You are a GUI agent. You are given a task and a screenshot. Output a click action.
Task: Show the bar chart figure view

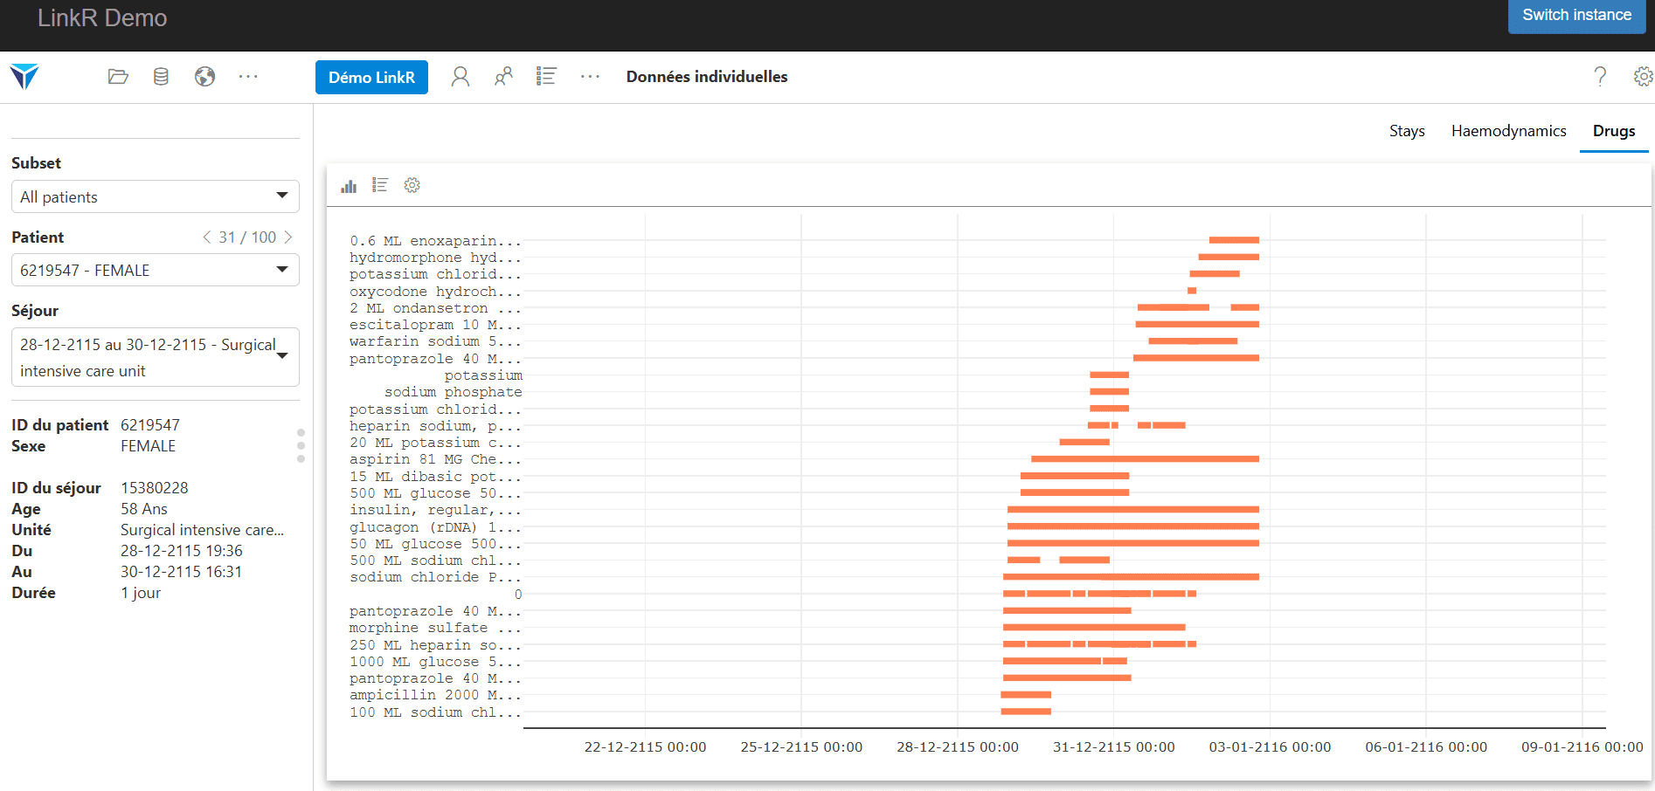click(x=349, y=185)
